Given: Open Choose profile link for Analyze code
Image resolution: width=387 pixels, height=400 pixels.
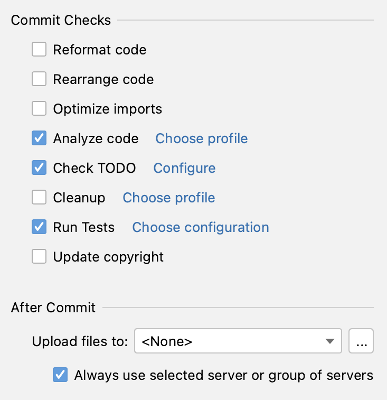Looking at the screenshot, I should point(201,138).
